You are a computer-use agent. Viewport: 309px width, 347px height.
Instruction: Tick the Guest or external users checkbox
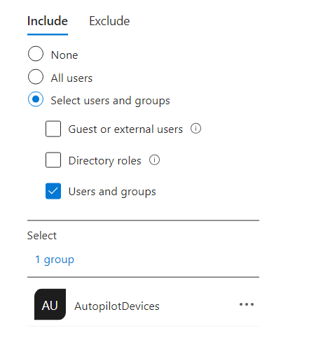pos(53,129)
